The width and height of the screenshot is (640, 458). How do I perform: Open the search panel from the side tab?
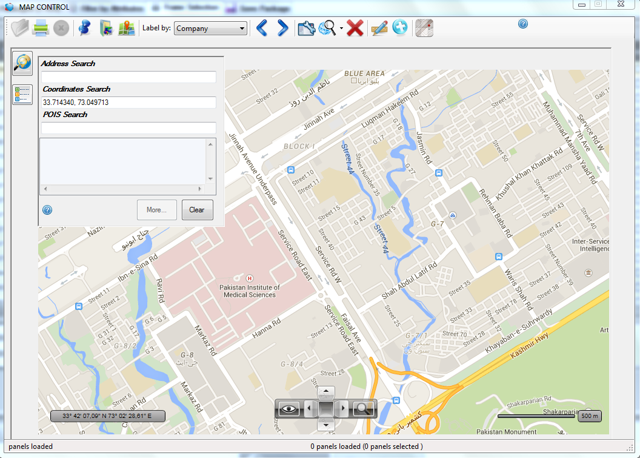pos(22,63)
